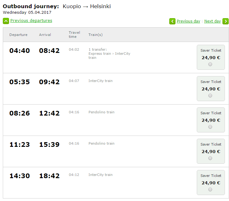Click the green left-arrow Previous day icon
Screen dimensions: 229x201
(x=172, y=21)
